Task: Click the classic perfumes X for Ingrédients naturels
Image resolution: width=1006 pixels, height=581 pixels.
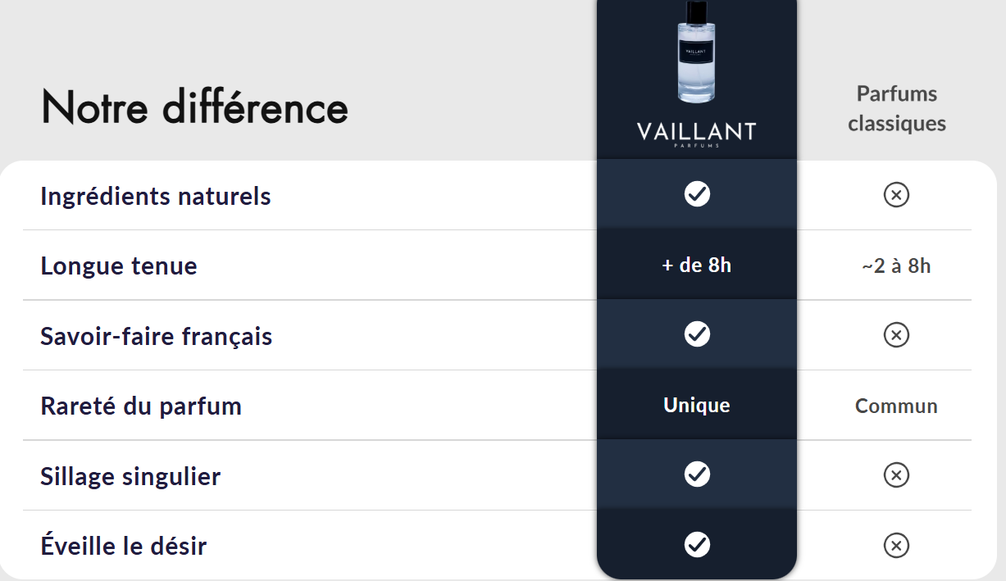Action: pyautogui.click(x=896, y=195)
